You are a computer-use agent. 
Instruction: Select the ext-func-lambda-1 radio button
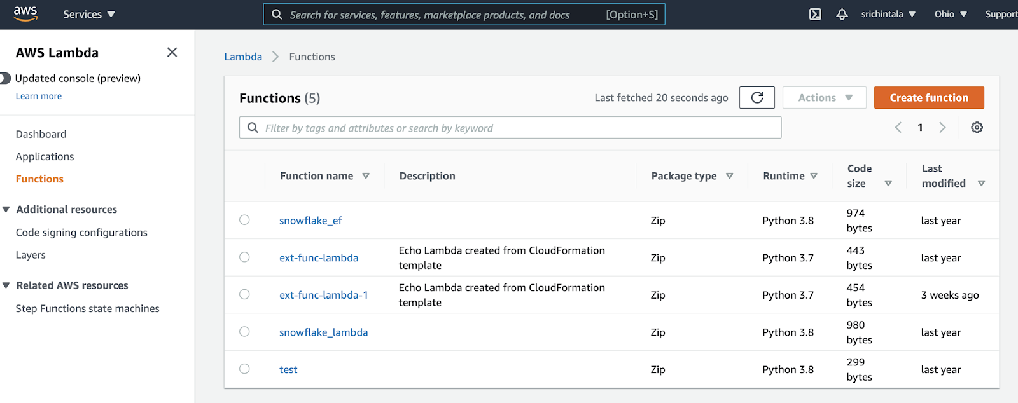(244, 294)
